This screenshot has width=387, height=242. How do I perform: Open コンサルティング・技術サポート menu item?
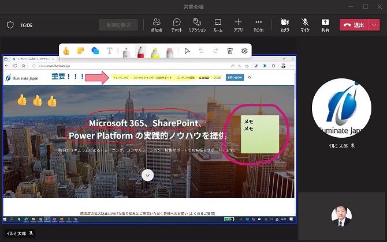pos(152,78)
